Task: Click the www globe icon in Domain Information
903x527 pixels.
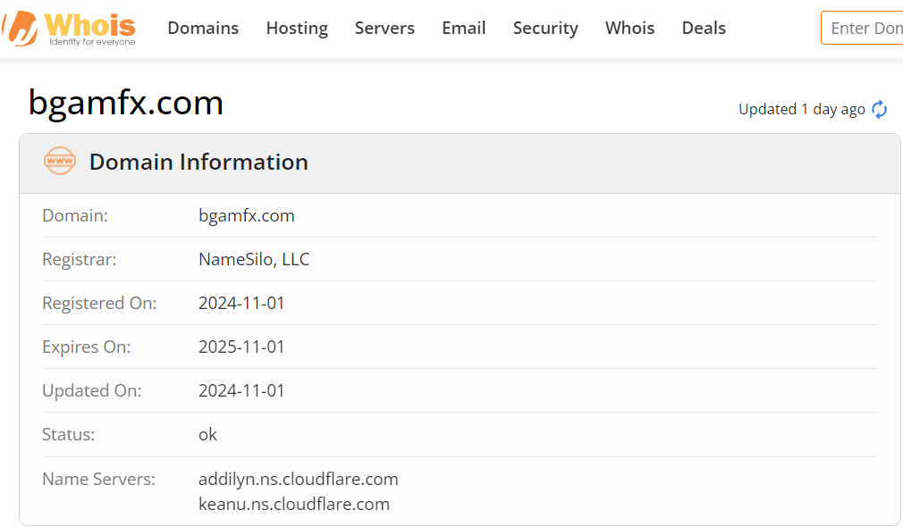Action: click(x=60, y=161)
